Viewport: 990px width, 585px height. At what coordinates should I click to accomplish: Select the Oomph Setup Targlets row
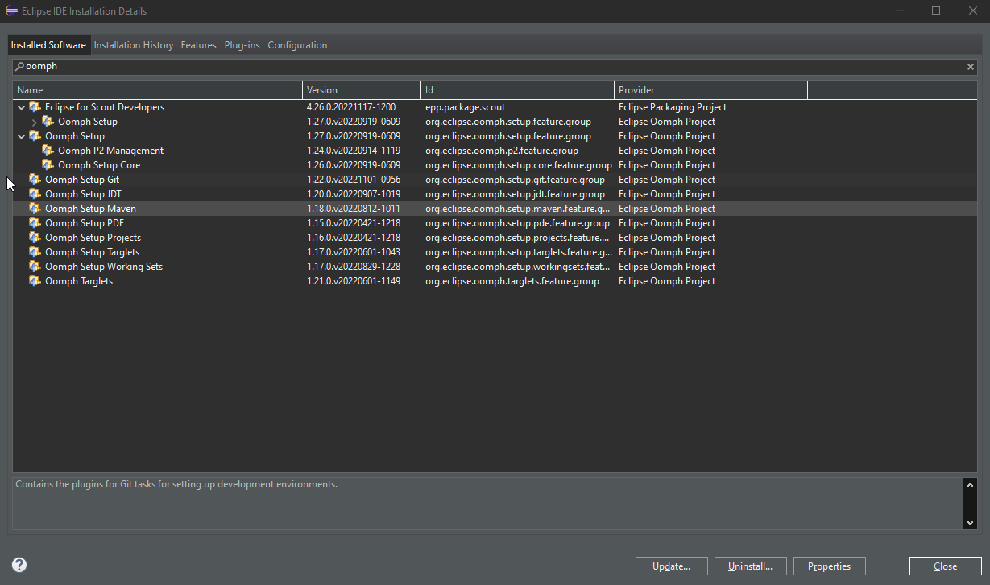(x=495, y=252)
